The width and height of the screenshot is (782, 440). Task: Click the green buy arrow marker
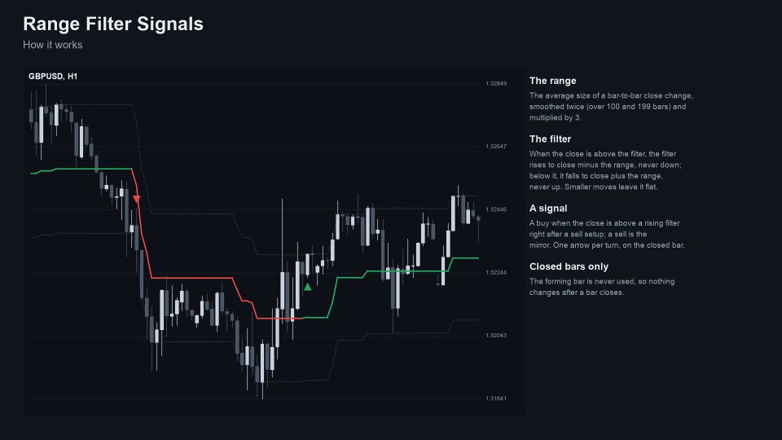click(x=308, y=287)
